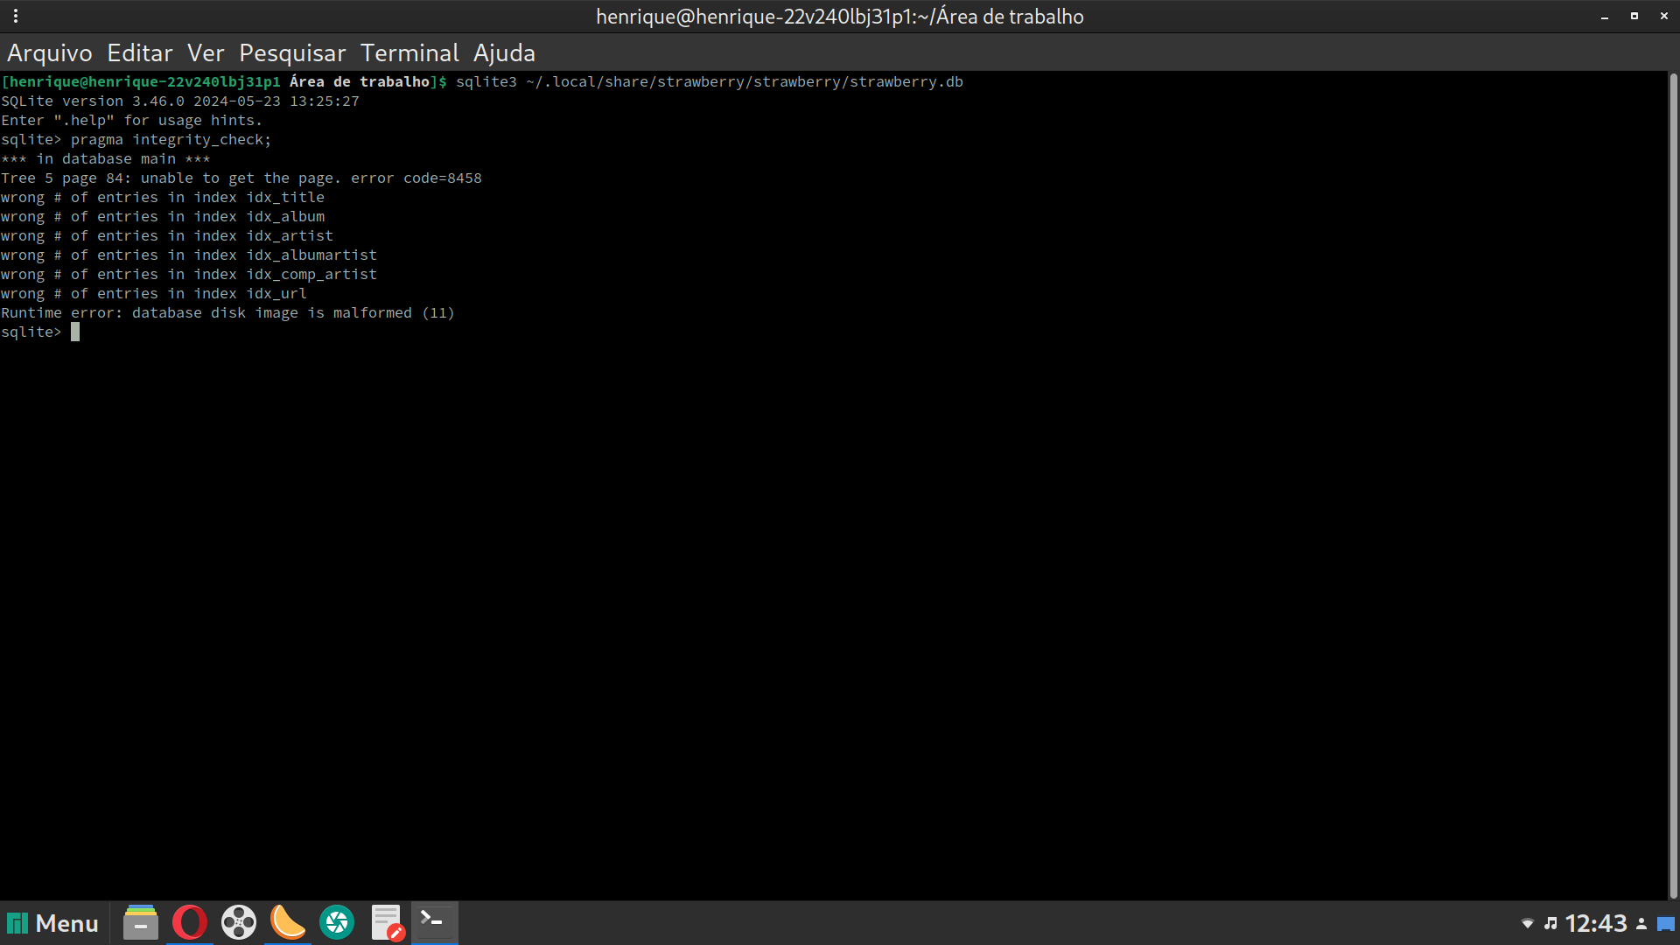This screenshot has width=1680, height=945.
Task: Close the terminal window
Action: pos(1664,17)
